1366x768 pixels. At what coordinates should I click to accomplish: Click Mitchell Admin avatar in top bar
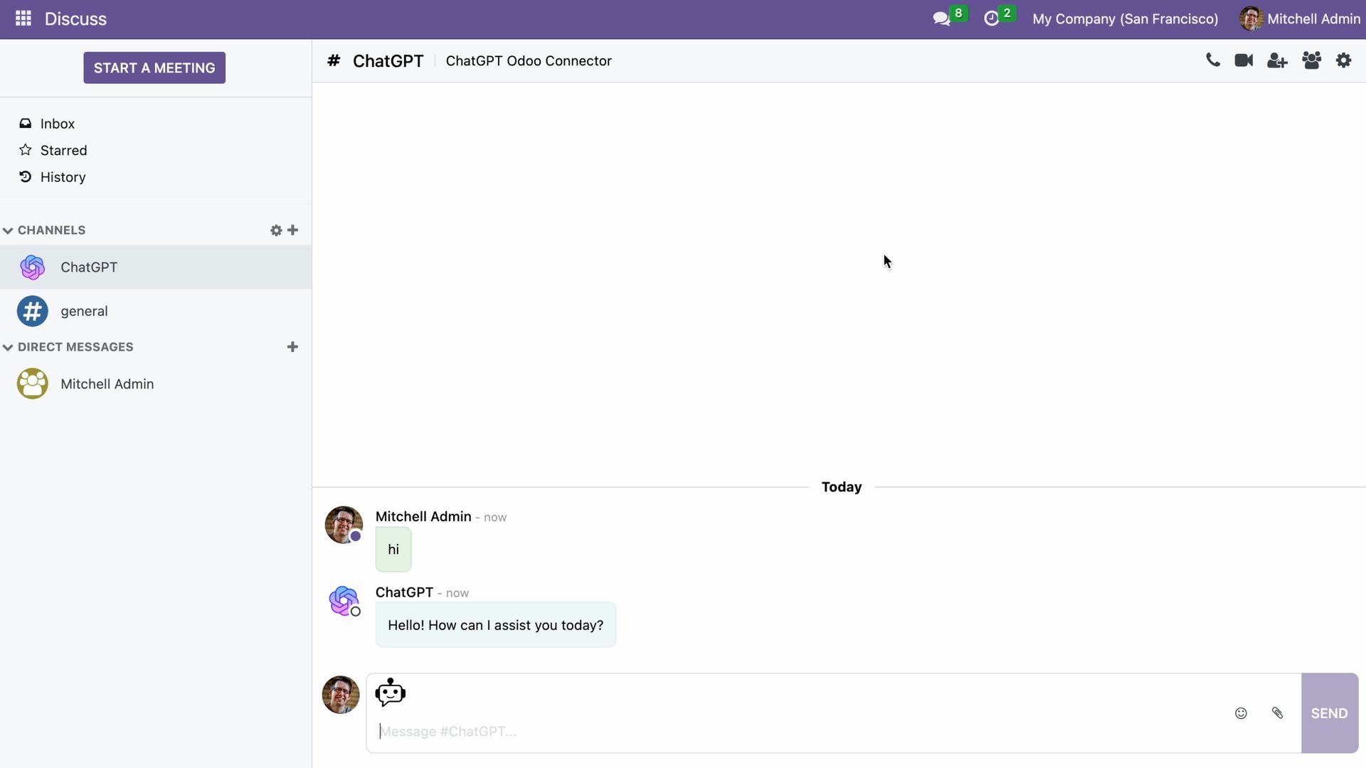pos(1251,18)
